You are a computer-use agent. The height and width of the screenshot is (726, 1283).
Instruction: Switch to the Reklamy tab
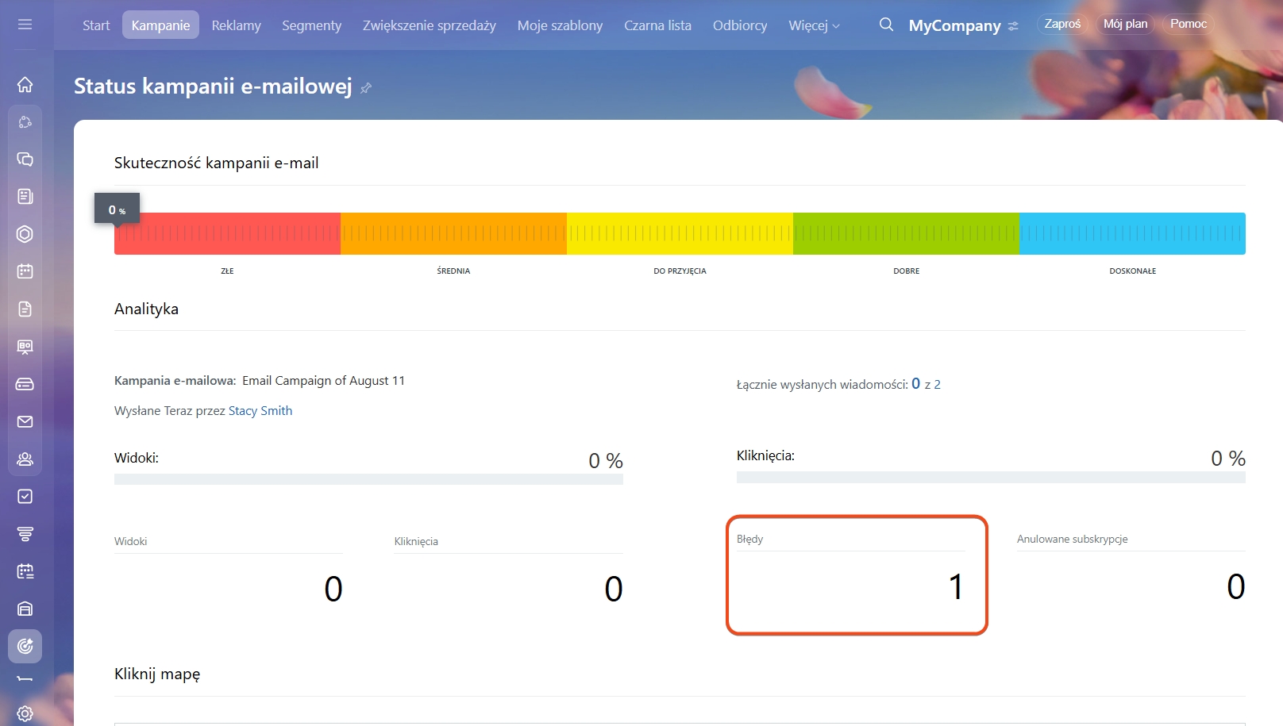236,25
